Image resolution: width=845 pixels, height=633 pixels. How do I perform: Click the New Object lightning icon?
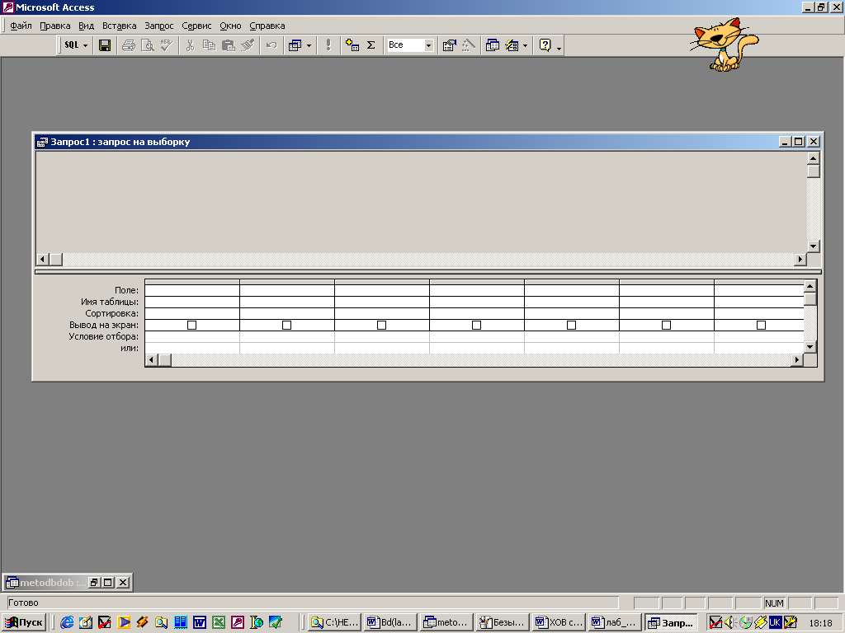[512, 45]
